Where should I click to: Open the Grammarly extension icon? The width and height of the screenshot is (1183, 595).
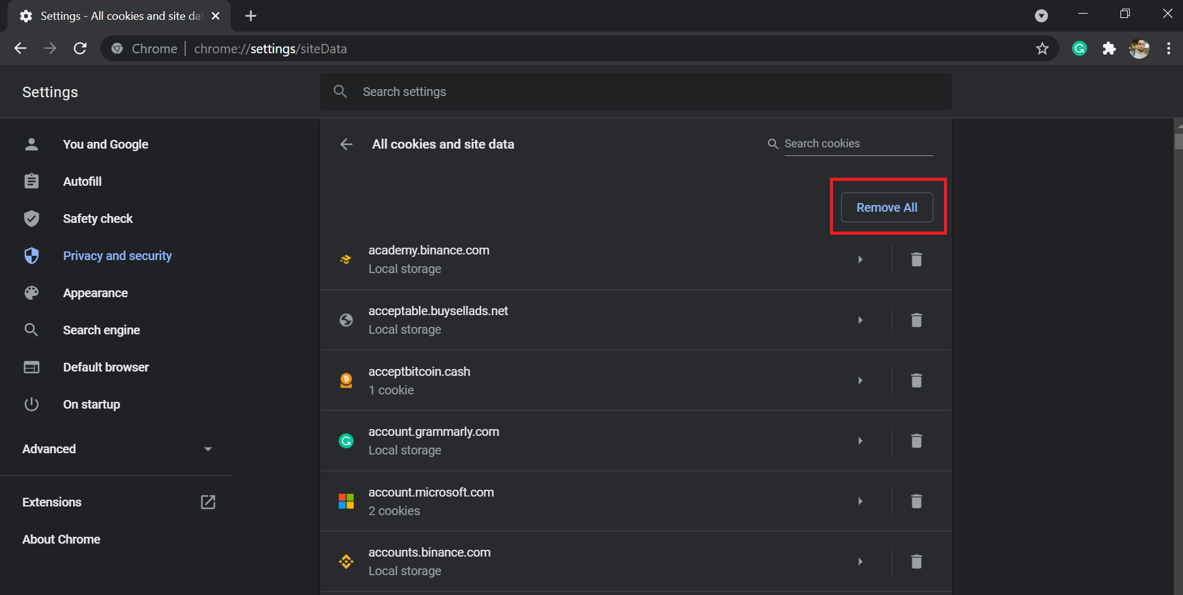1080,48
